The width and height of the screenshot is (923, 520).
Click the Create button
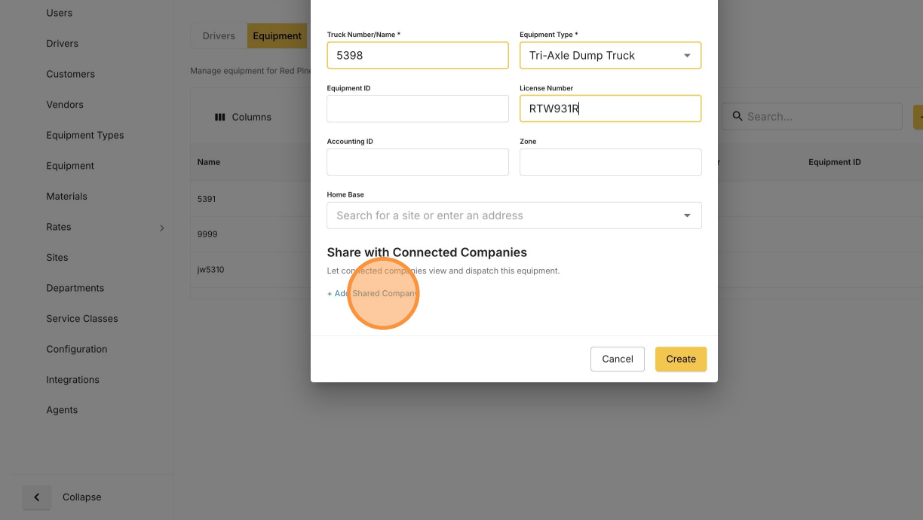point(681,359)
